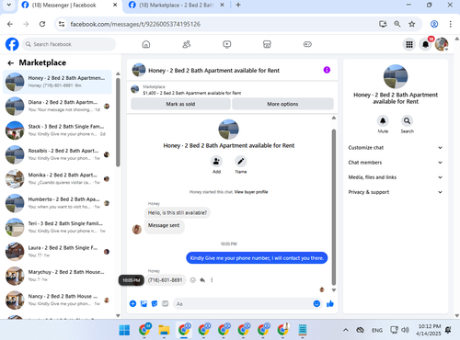The height and width of the screenshot is (340, 460).
Task: Choose a GIF in the composer
Action: [166, 303]
